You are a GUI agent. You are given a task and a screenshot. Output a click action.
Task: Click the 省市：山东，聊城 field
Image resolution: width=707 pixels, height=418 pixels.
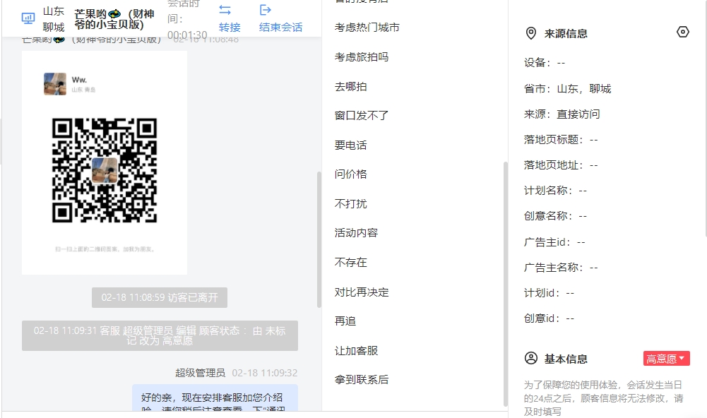(567, 89)
